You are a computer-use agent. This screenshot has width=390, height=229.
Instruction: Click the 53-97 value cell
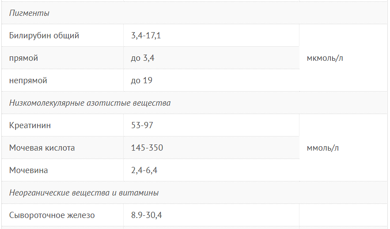coord(142,126)
